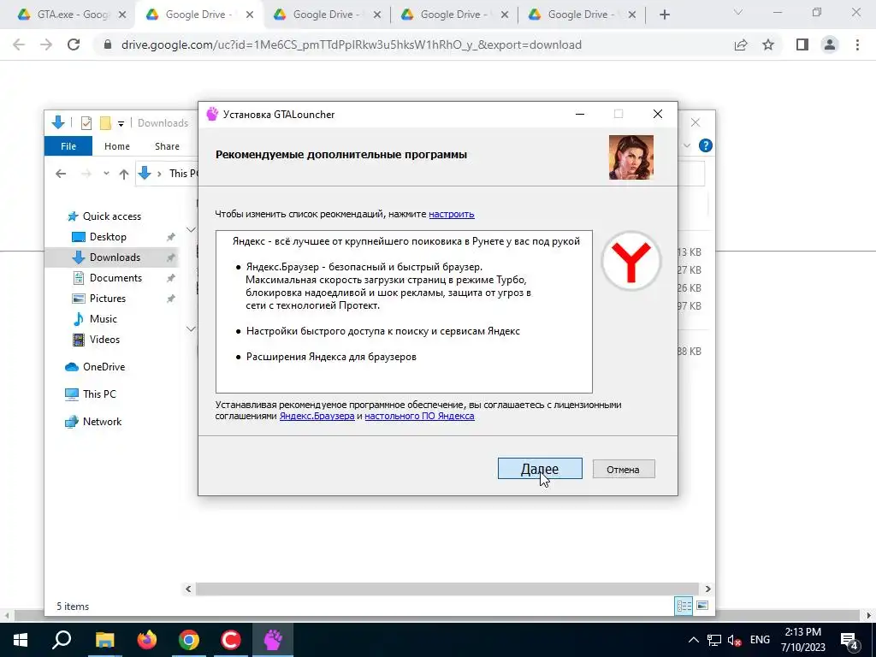The height and width of the screenshot is (657, 876).
Task: Select Music in Explorer sidebar
Action: coord(103,319)
